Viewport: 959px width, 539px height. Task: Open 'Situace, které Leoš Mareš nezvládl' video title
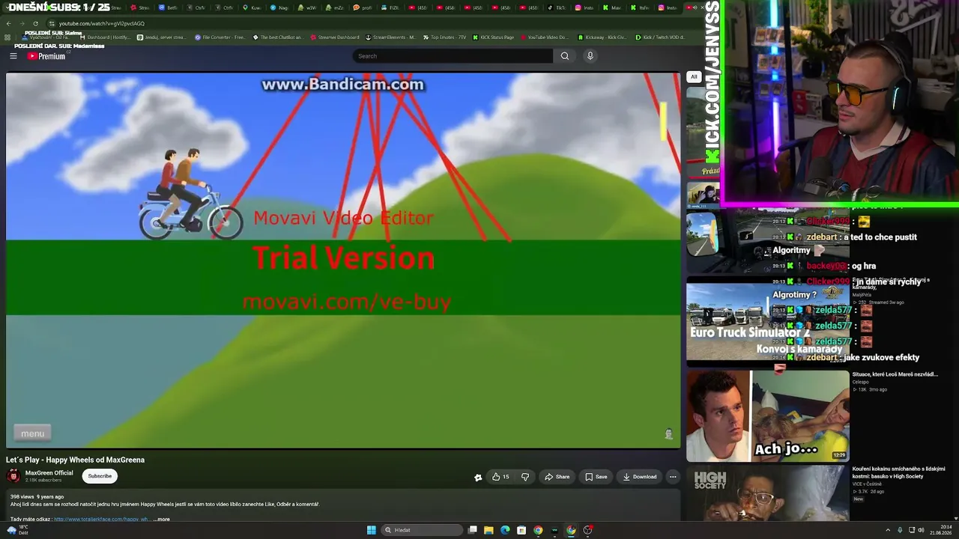tap(895, 374)
